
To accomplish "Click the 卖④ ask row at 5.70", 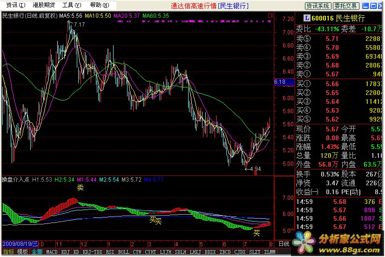I will [339, 47].
